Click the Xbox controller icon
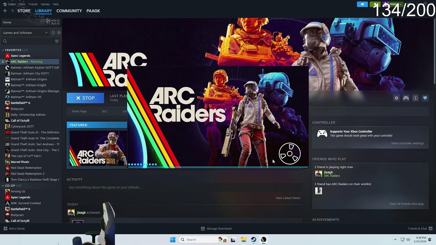436x245 pixels. coord(322,133)
